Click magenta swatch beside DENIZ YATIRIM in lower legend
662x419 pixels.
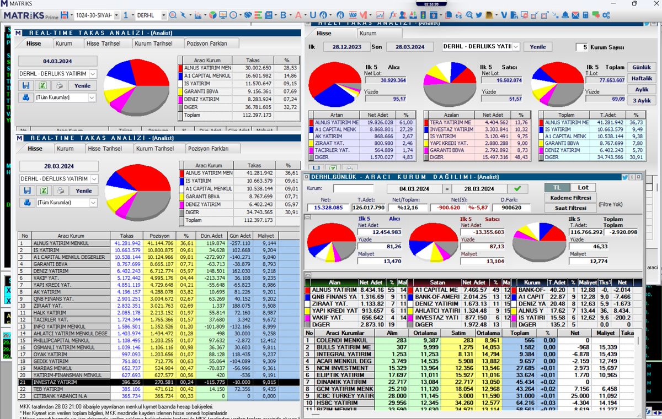click(180, 204)
